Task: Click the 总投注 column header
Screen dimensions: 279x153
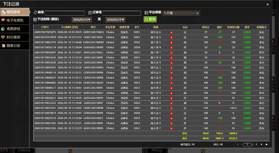Action: [206, 27]
